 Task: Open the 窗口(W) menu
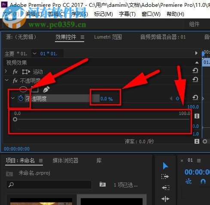151,14
